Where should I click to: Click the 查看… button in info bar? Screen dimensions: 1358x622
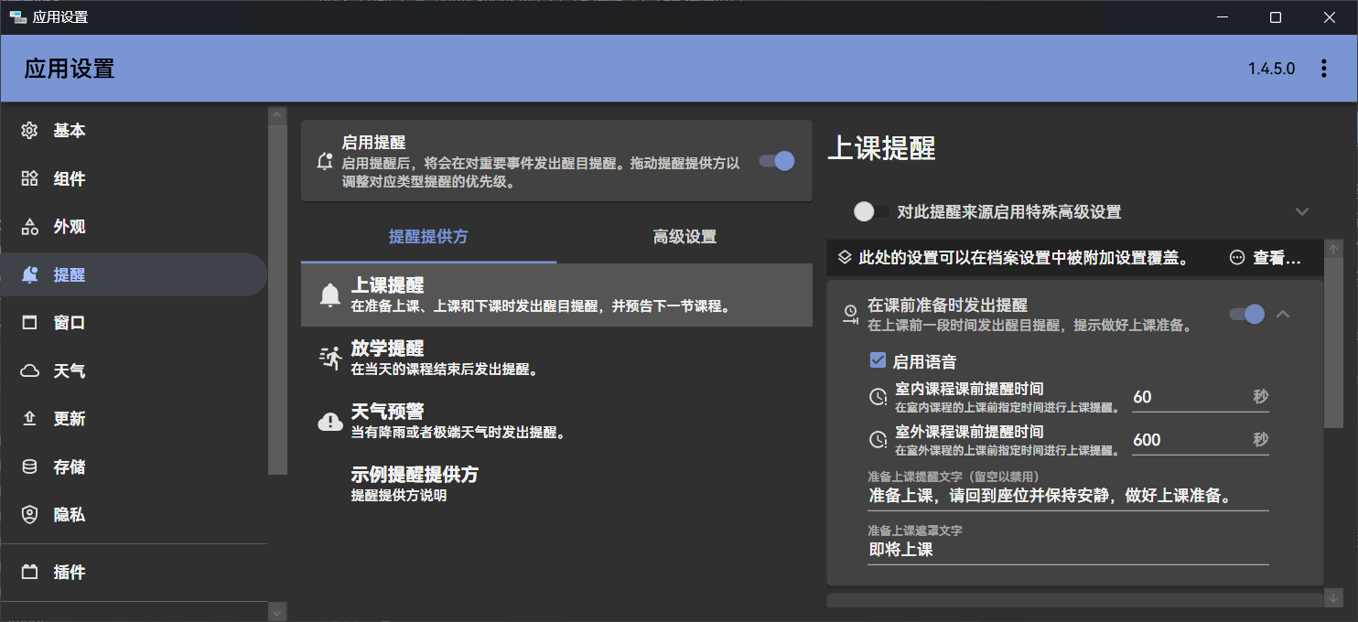1266,258
